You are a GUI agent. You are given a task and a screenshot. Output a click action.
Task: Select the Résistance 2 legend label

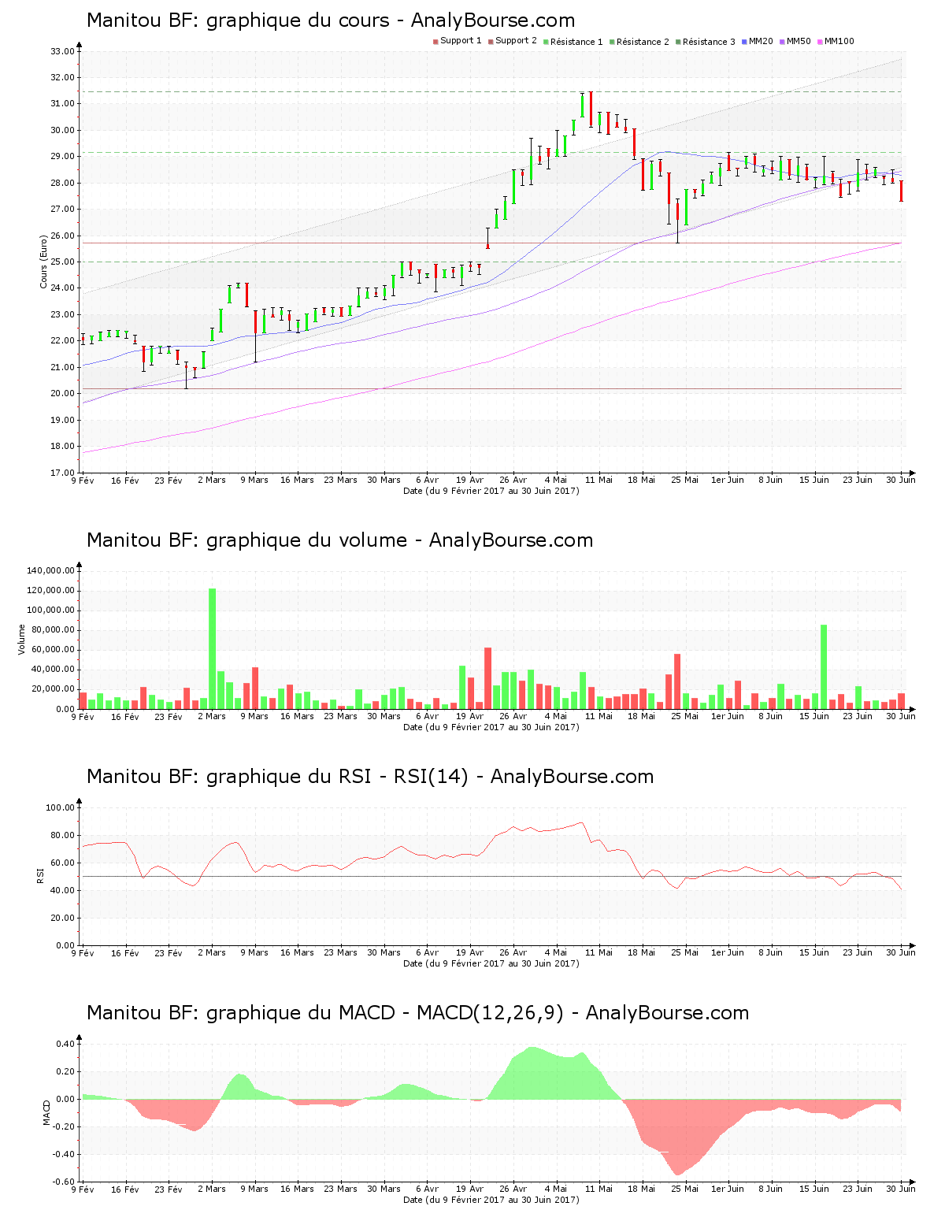[x=643, y=41]
